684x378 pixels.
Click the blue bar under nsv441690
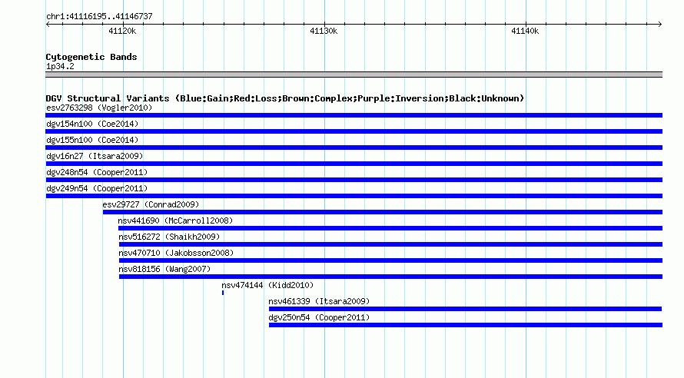coord(390,228)
